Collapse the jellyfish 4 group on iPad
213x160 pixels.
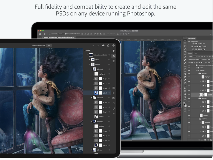pos(91,69)
